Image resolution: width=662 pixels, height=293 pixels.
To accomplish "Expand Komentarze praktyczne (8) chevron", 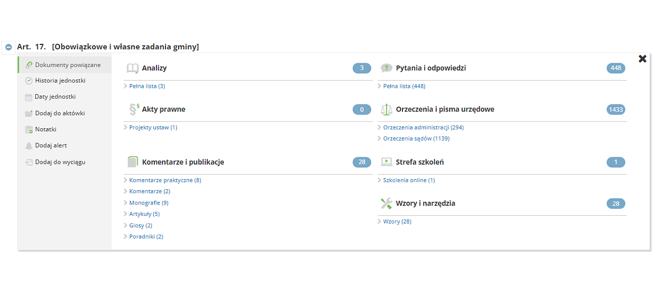I will (126, 181).
